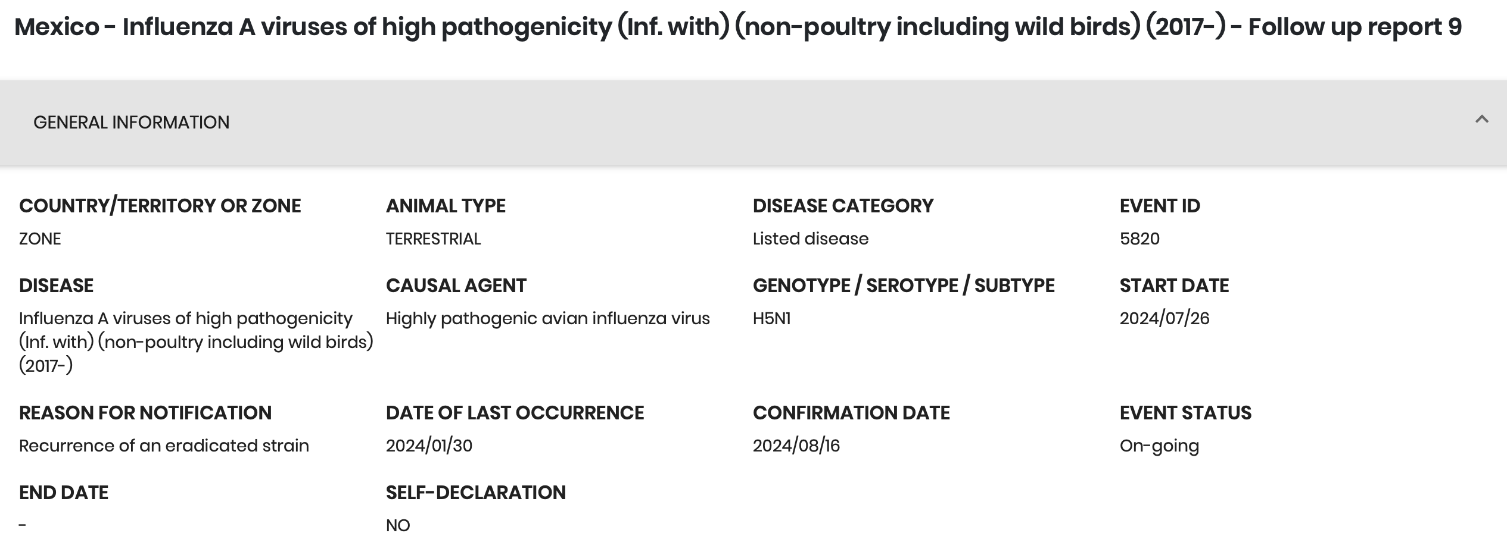Screen dimensions: 1507x558
Task: Click the Disease field description text
Action: [x=196, y=342]
